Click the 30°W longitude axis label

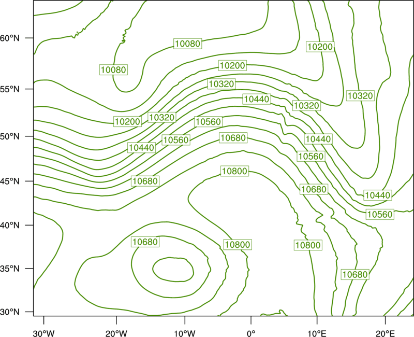pyautogui.click(x=44, y=333)
